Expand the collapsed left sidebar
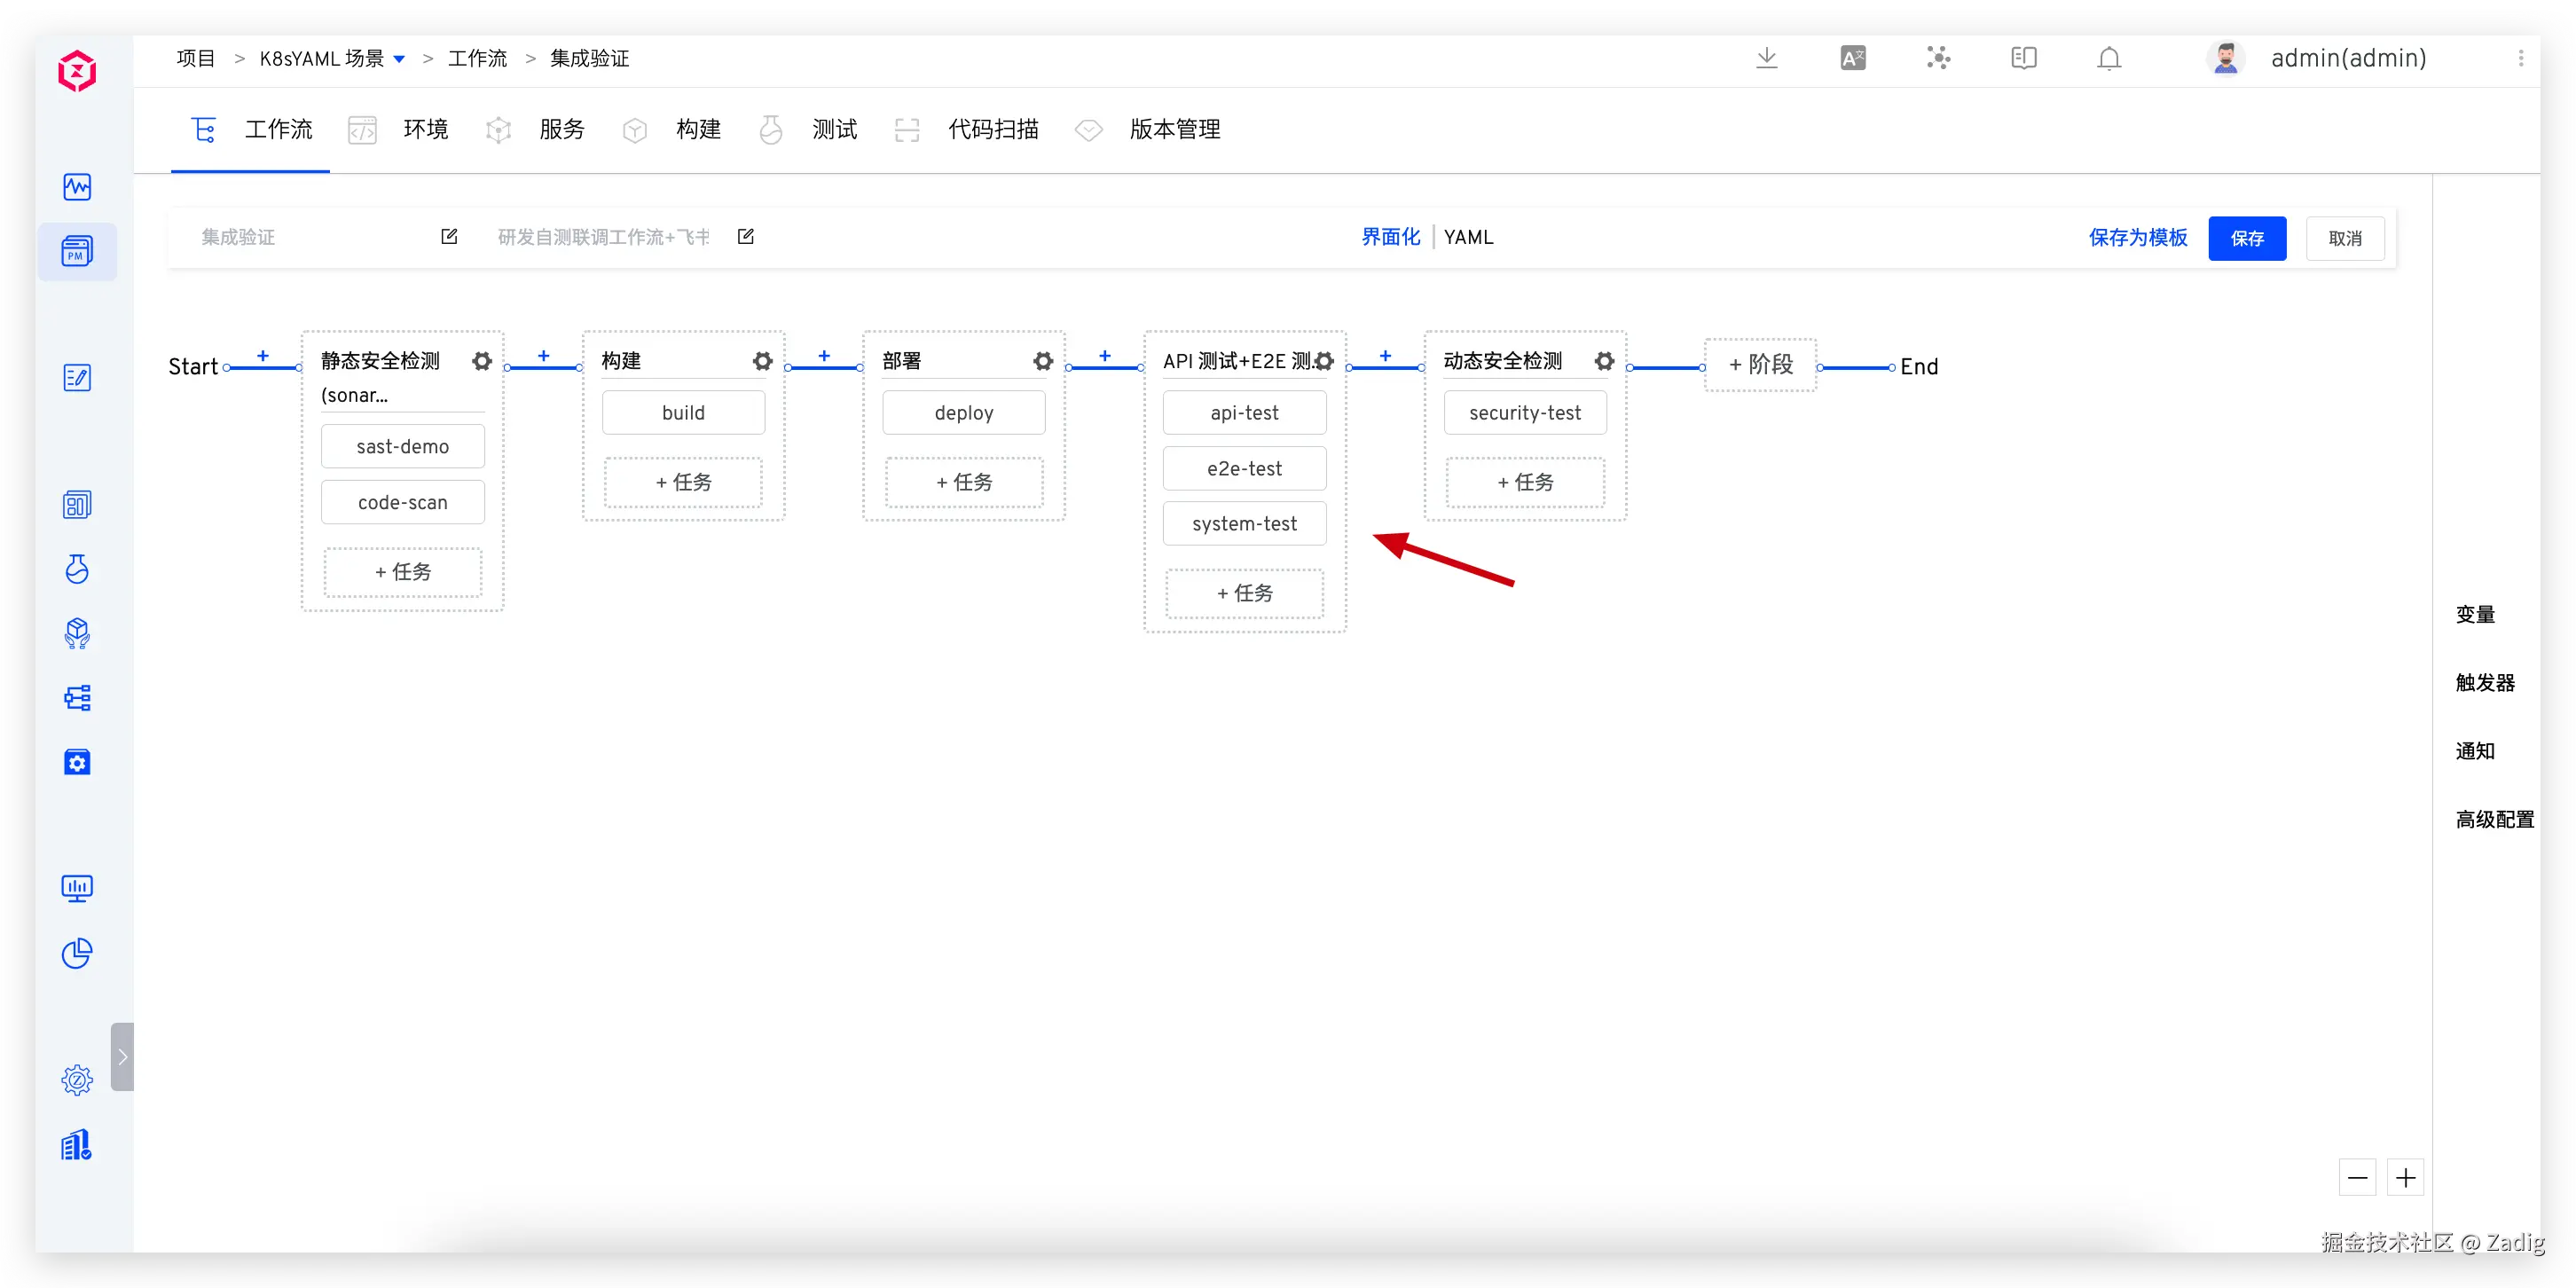 pos(122,1056)
